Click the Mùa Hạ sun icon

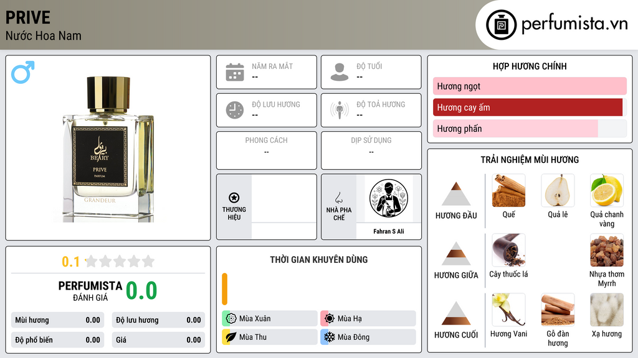(x=330, y=319)
